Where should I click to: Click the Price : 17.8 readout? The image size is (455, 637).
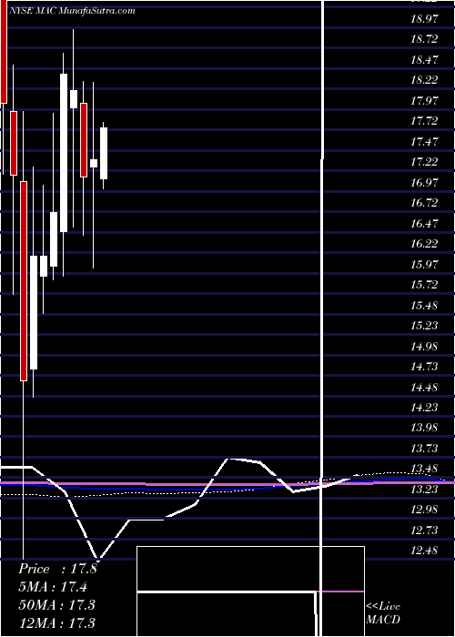57,569
